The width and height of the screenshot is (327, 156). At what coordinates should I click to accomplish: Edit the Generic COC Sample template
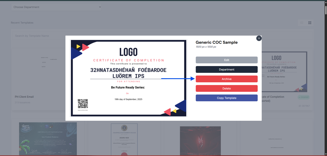[226, 60]
